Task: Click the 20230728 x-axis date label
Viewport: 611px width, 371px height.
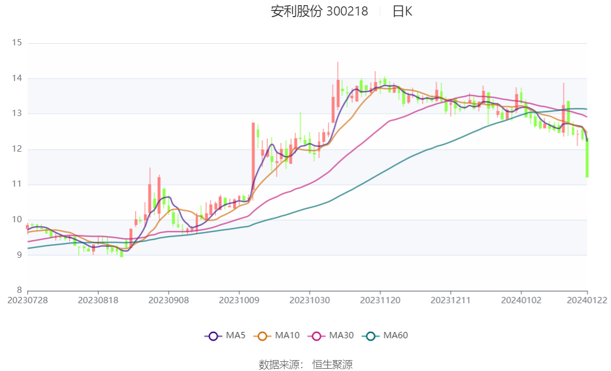Action: [28, 300]
